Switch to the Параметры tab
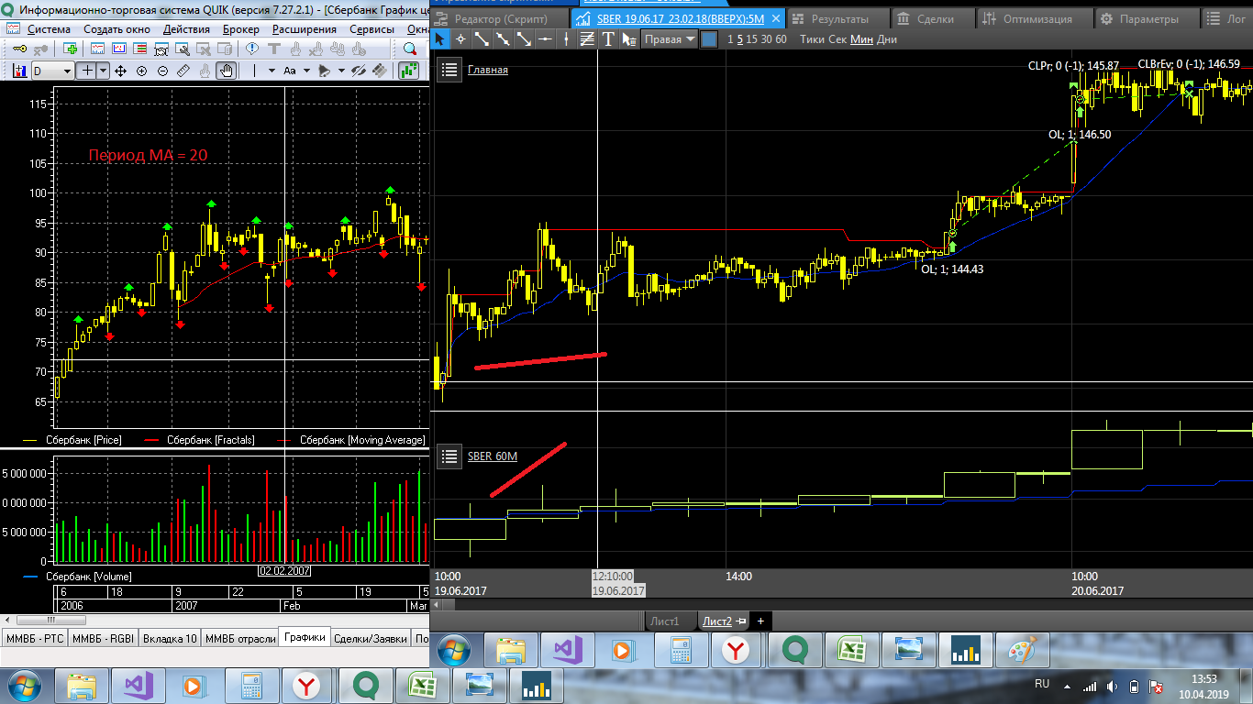 (1148, 19)
